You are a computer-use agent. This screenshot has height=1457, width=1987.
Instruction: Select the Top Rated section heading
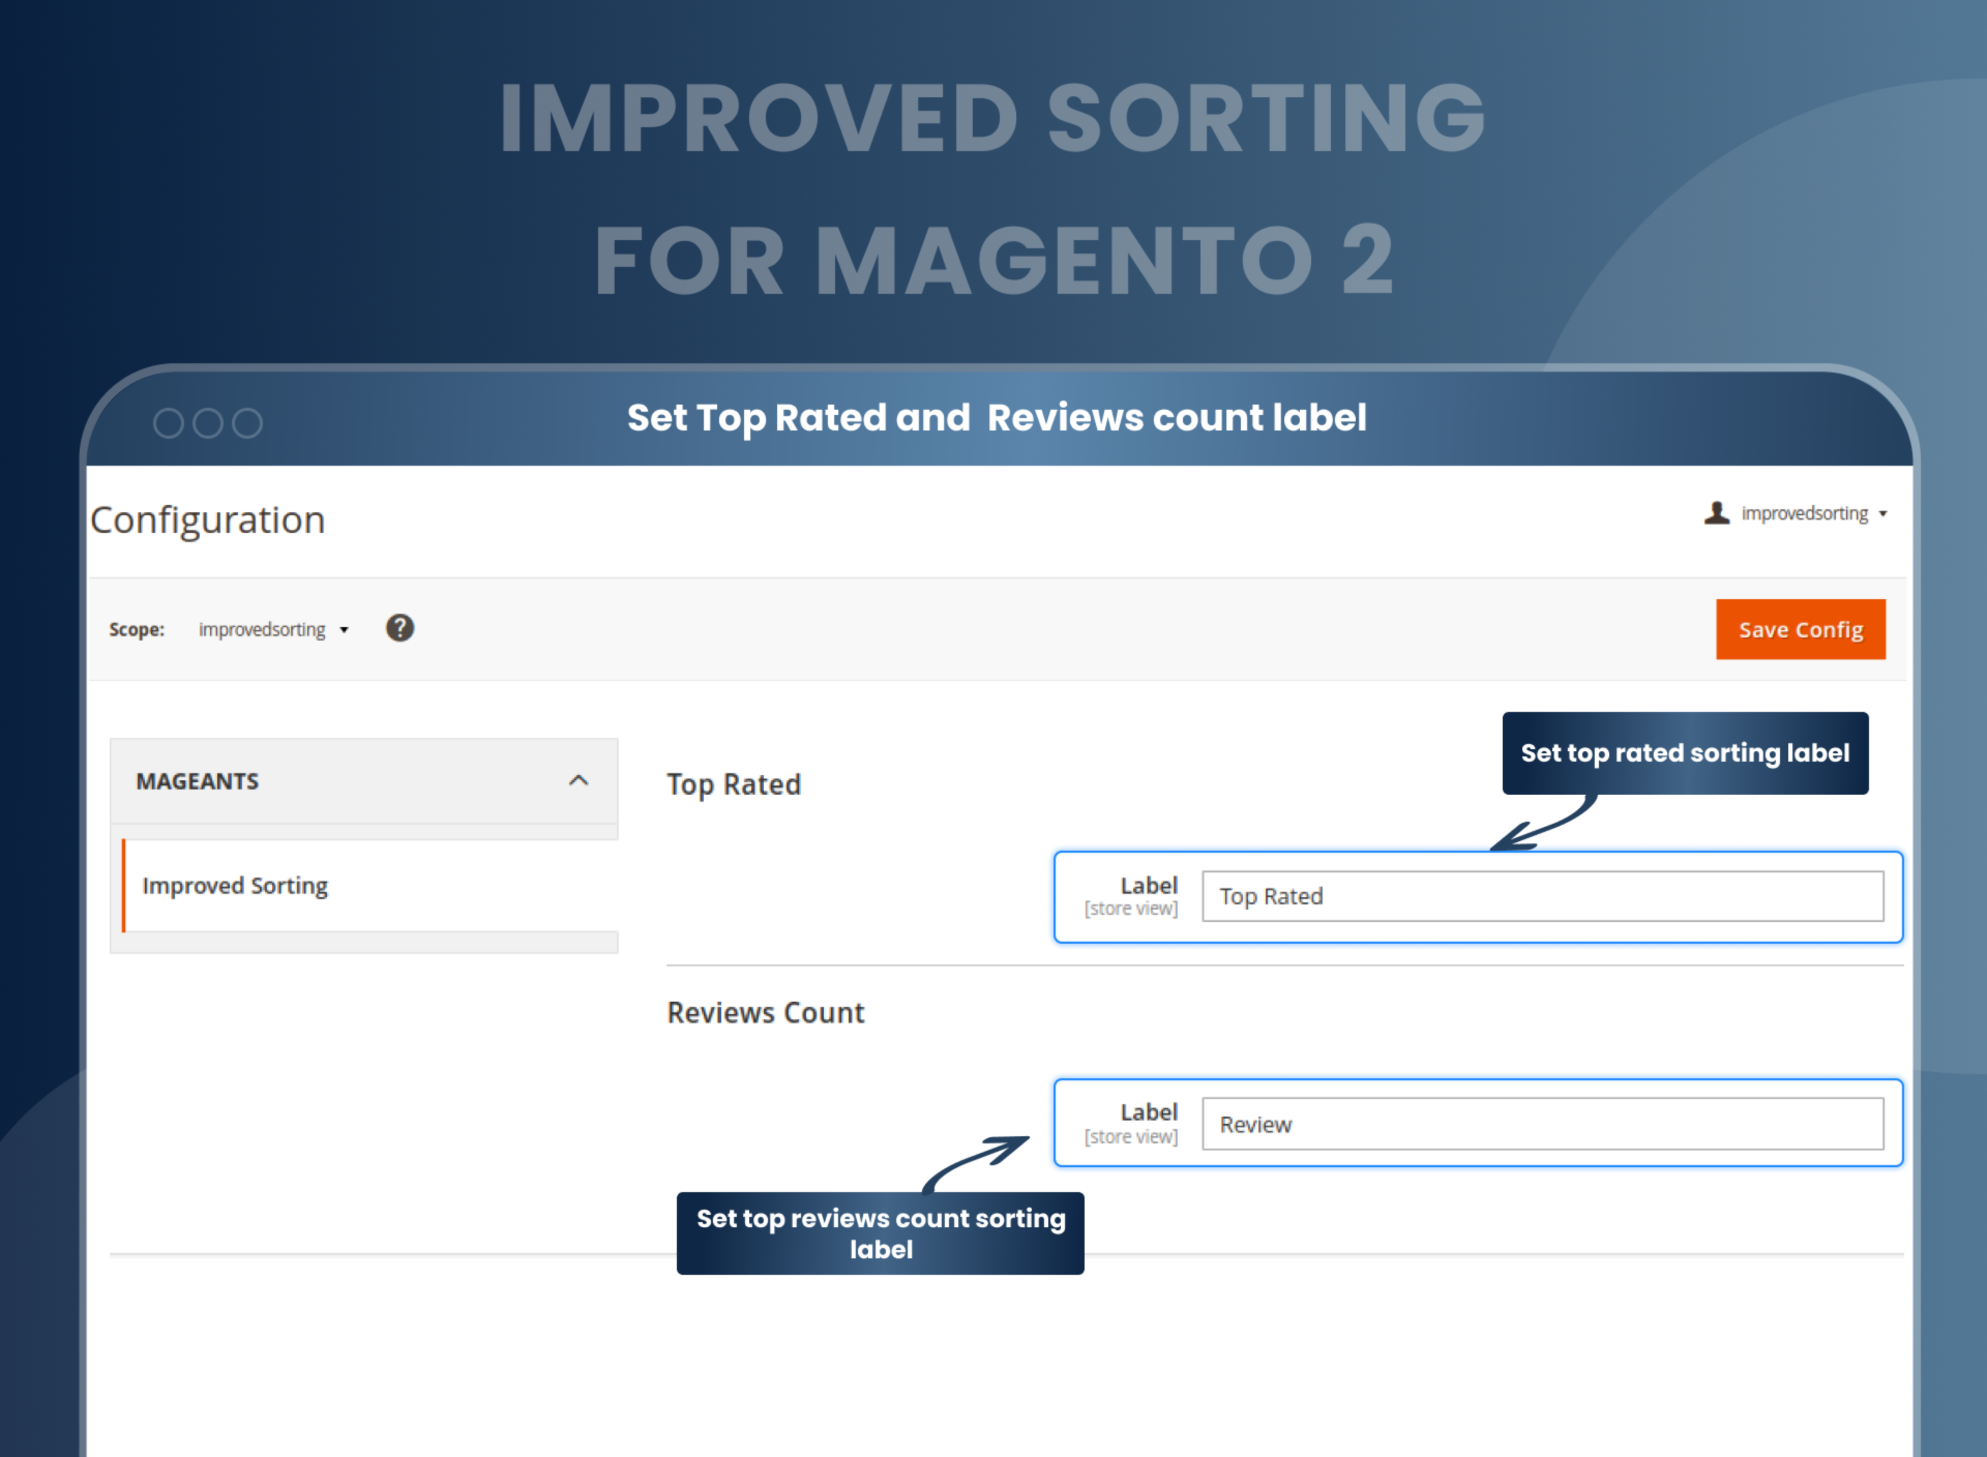[734, 784]
